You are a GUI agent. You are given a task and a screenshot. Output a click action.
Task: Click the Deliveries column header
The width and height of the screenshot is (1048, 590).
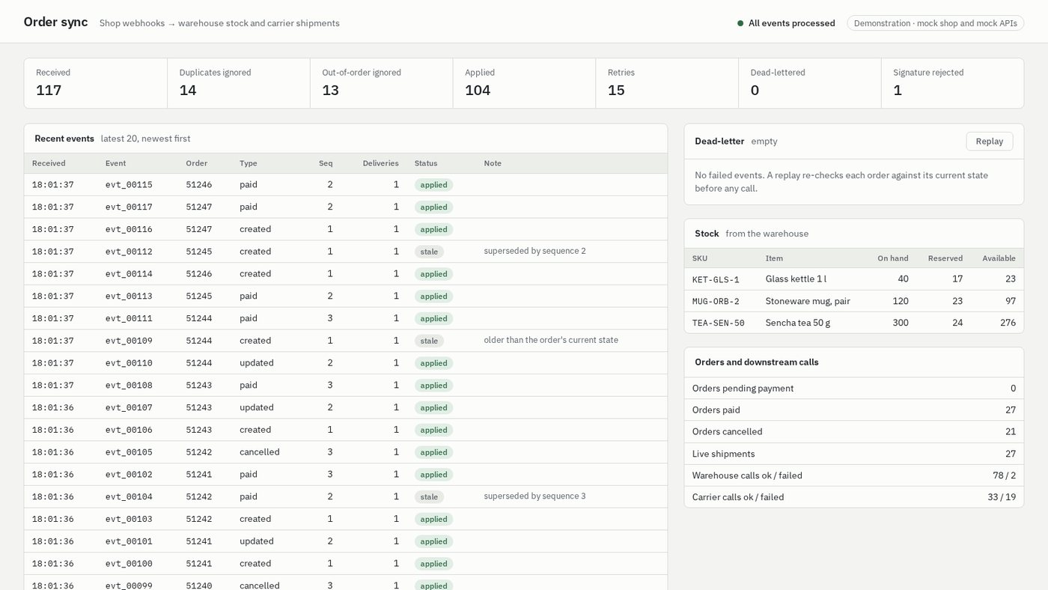(380, 163)
